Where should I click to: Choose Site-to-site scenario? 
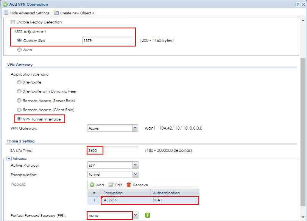tap(19, 82)
